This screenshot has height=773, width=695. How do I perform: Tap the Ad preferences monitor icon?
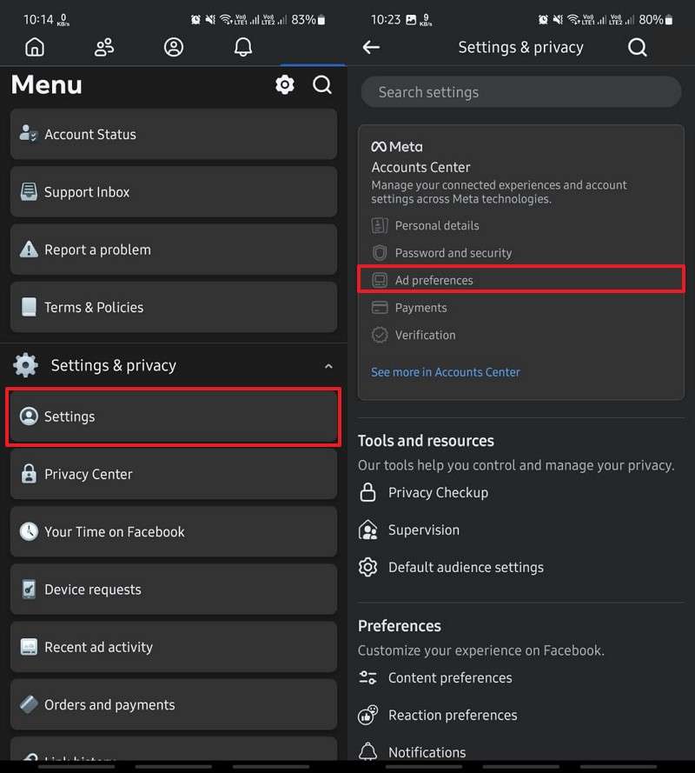point(380,280)
